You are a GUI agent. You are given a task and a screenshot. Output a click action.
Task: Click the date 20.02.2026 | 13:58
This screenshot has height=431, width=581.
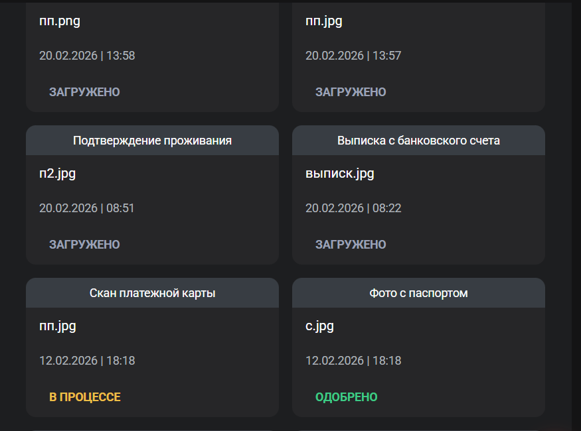tap(87, 56)
